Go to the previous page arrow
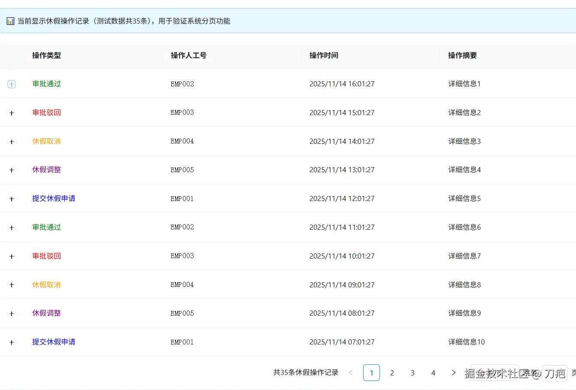Screen dimensions: 576x390 351,372
